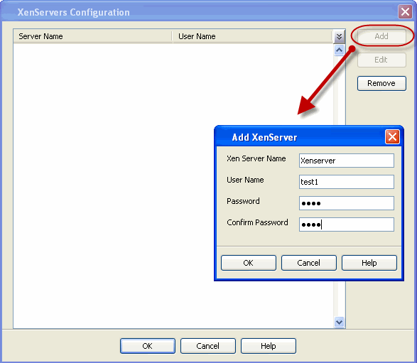The width and height of the screenshot is (417, 363).
Task: Click OK in the Add XenServer dialog
Action: coord(249,263)
